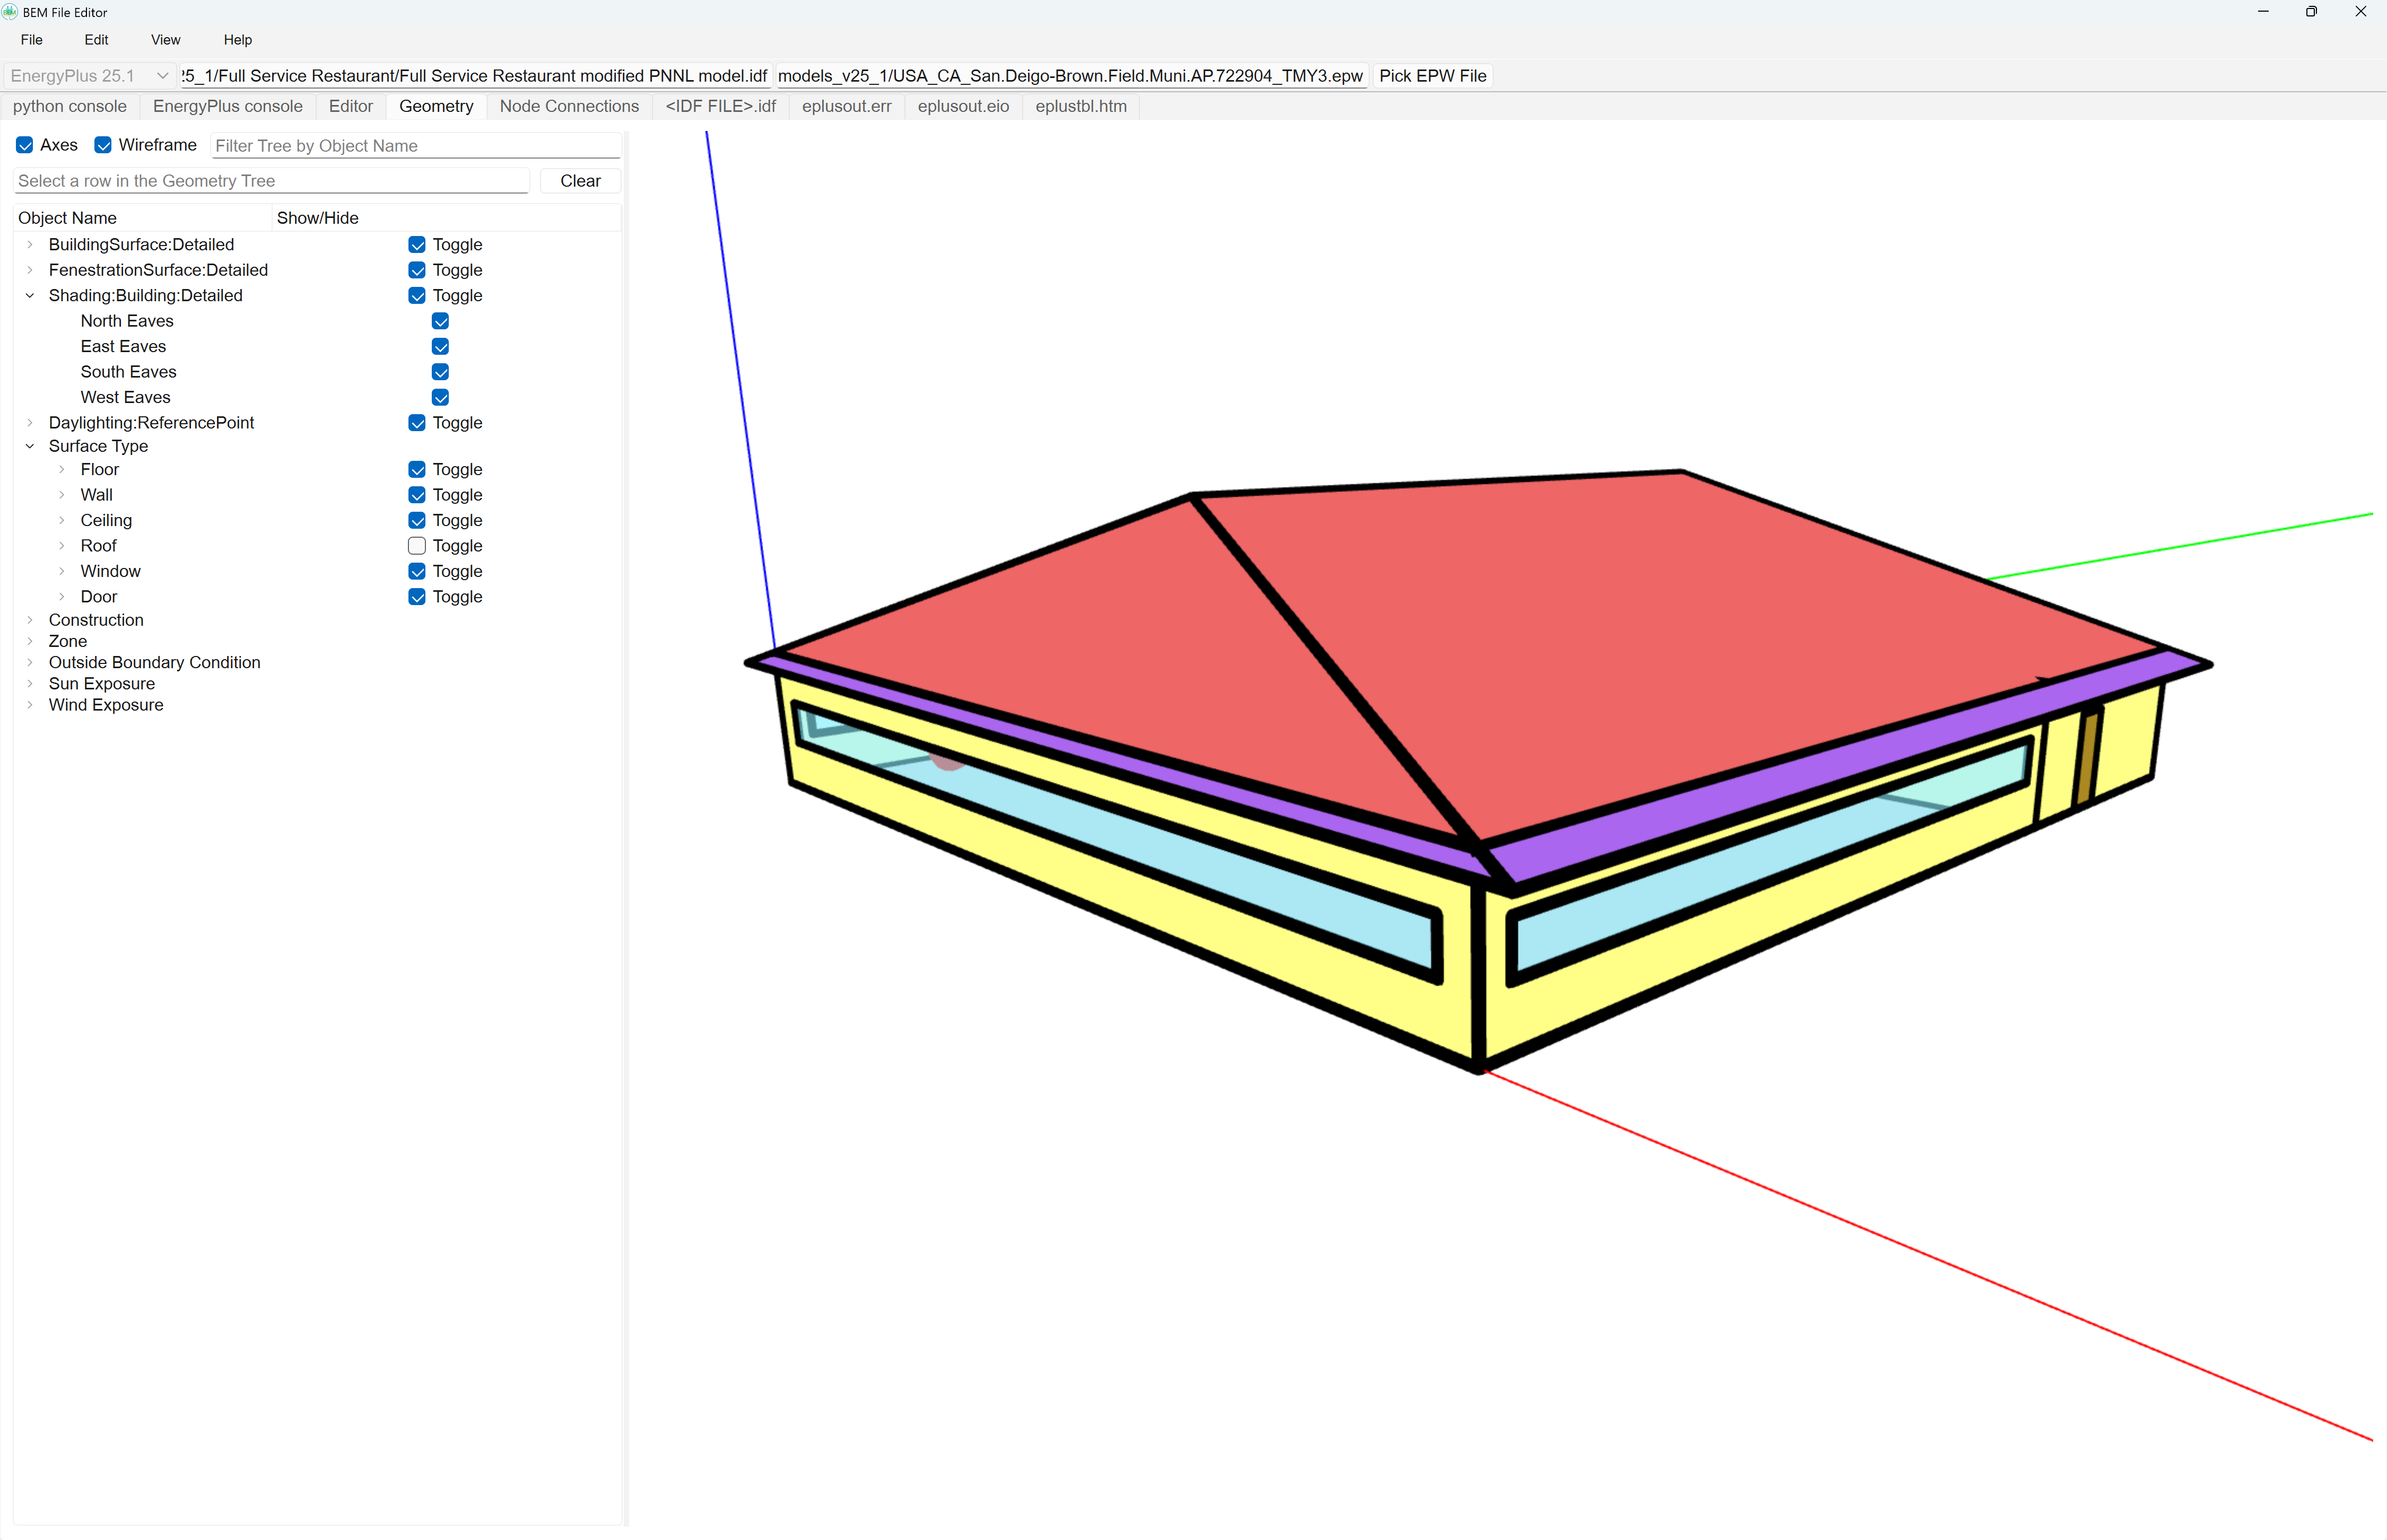This screenshot has width=2387, height=1540.
Task: Hide East Eaves shading surface
Action: click(440, 346)
